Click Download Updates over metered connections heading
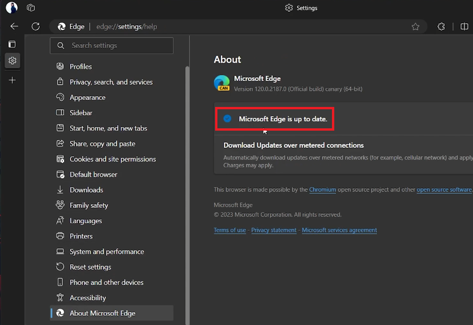 (x=293, y=145)
